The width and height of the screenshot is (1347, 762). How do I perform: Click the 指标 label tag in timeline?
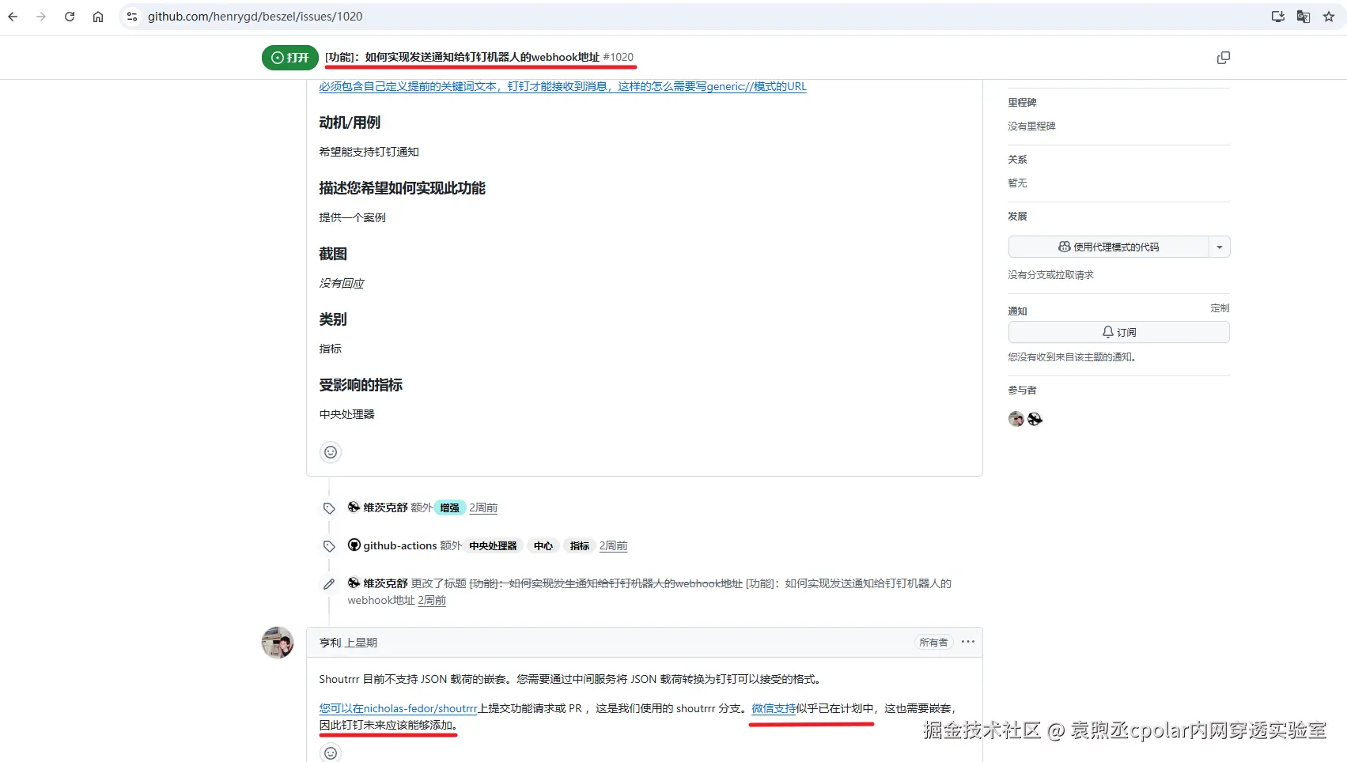[580, 546]
